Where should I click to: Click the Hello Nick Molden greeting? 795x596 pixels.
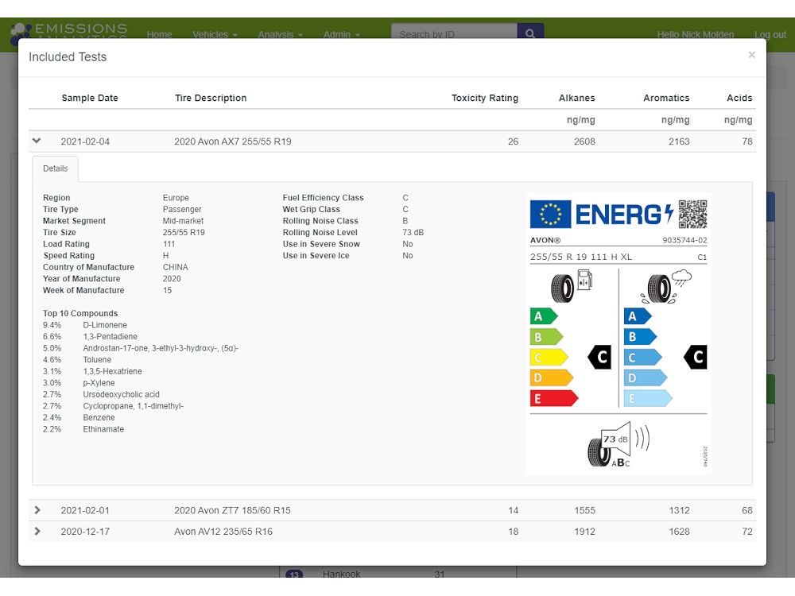(696, 34)
